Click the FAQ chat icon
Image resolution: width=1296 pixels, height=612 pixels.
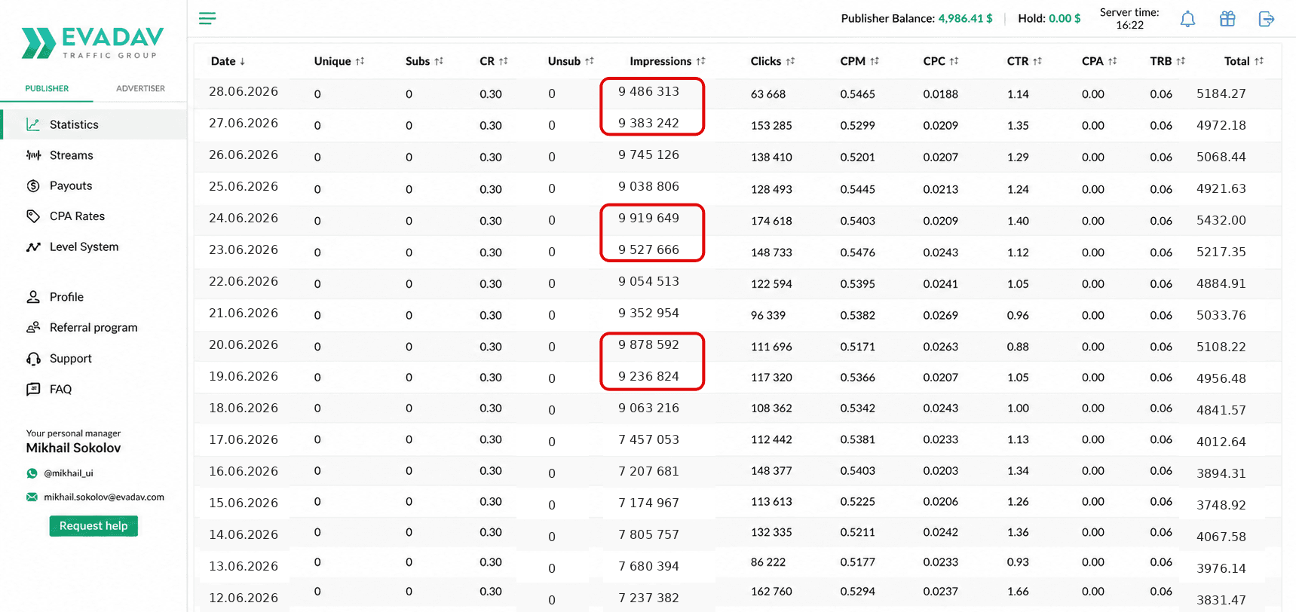coord(33,389)
